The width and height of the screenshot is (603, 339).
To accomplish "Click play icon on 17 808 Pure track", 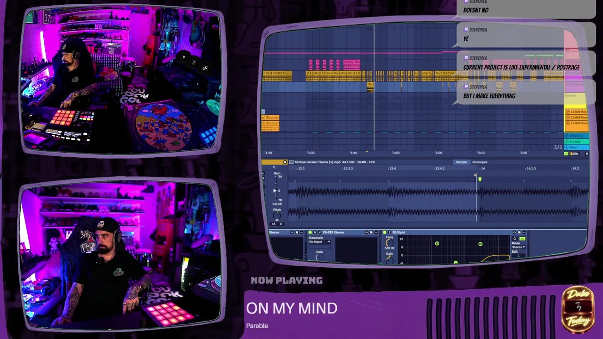I will [568, 123].
